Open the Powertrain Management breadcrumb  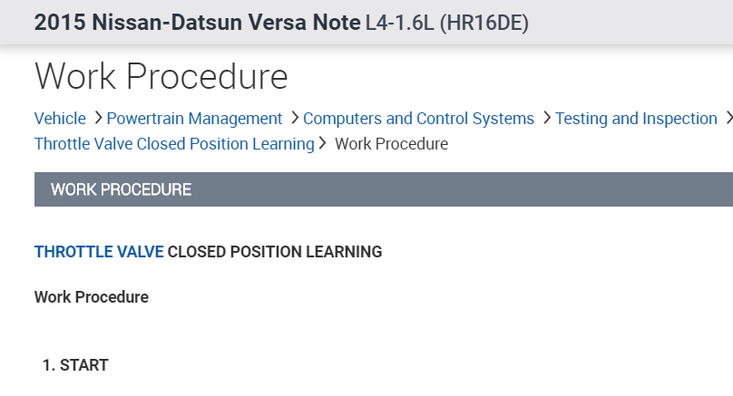pos(194,119)
